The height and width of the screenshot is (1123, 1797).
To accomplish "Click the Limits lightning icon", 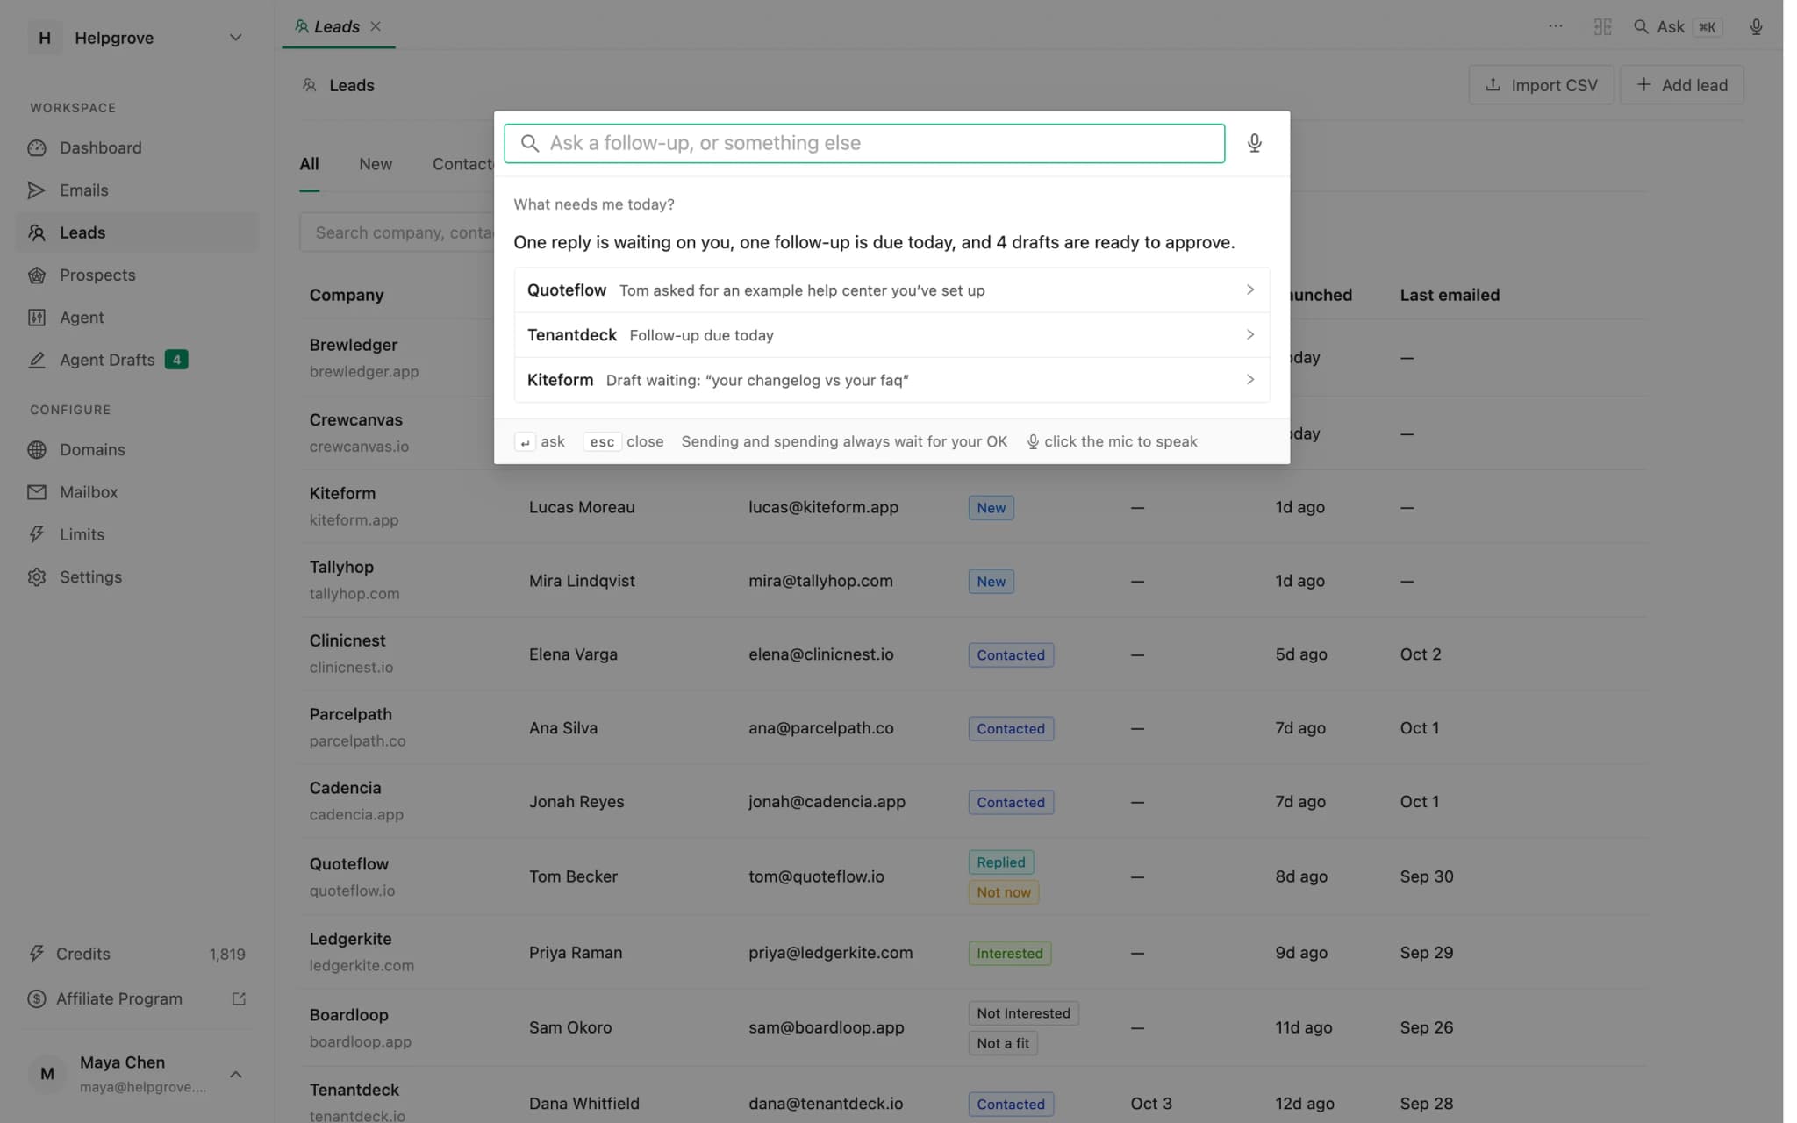I will click(37, 533).
